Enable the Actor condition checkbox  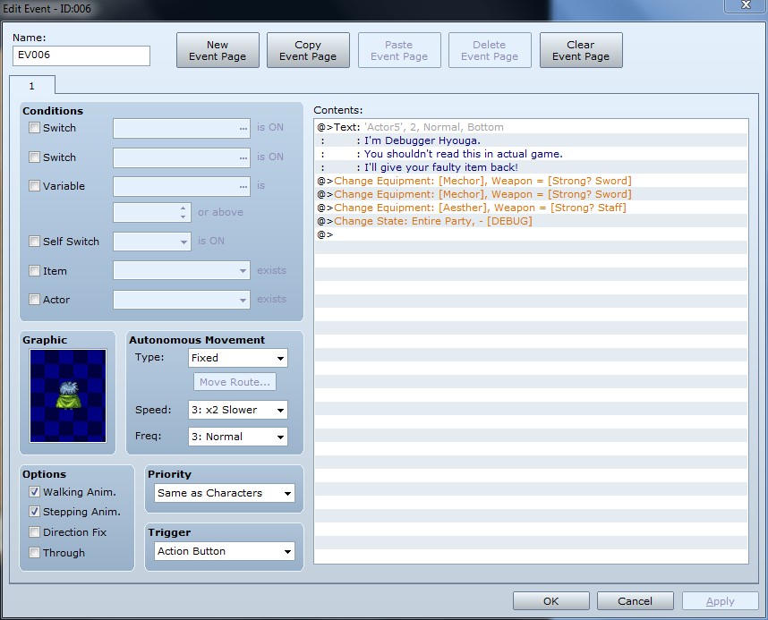click(x=34, y=299)
